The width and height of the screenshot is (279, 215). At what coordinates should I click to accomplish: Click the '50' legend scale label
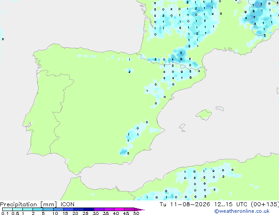[136, 213]
